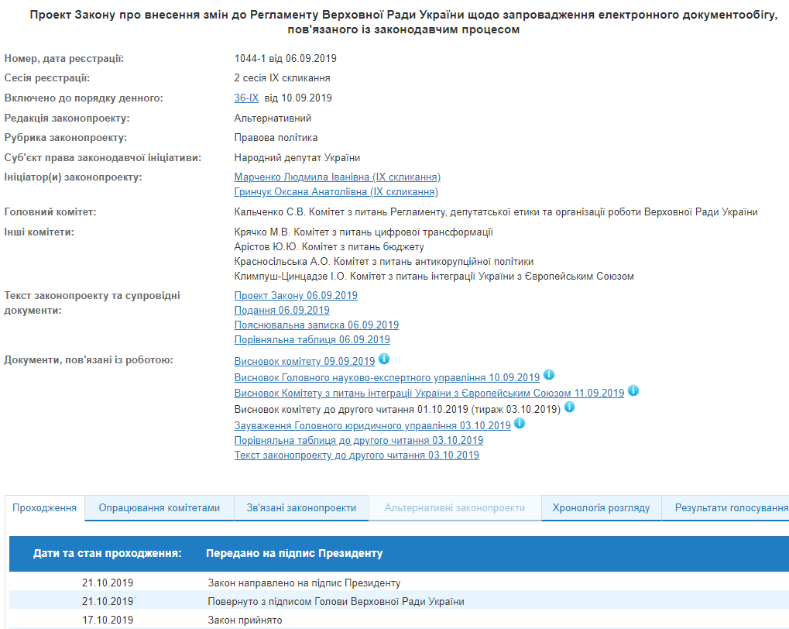Open profile of Гринчук Оксана Анатоліївна
The width and height of the screenshot is (789, 629).
point(338,191)
